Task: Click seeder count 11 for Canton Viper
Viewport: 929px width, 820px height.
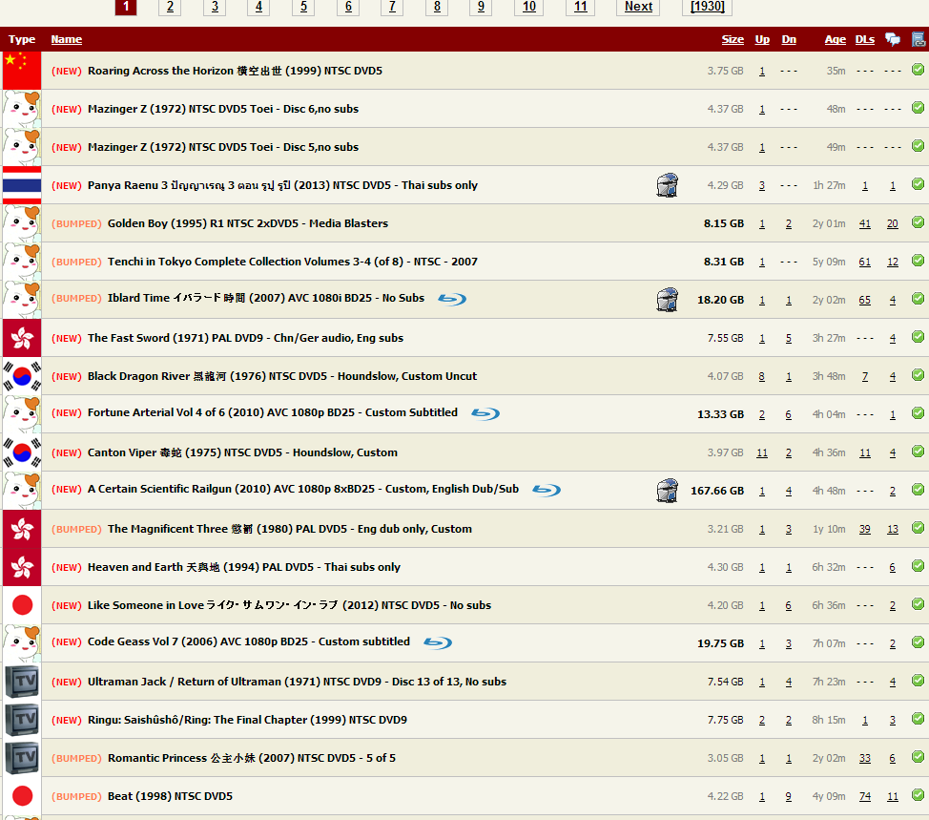Action: (x=762, y=453)
